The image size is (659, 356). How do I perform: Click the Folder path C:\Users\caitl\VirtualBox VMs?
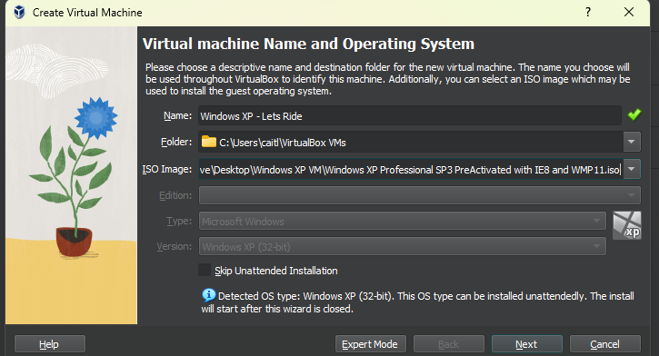tap(283, 143)
